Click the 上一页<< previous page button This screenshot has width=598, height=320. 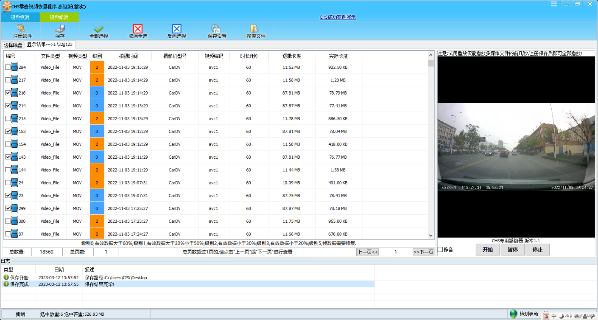368,252
